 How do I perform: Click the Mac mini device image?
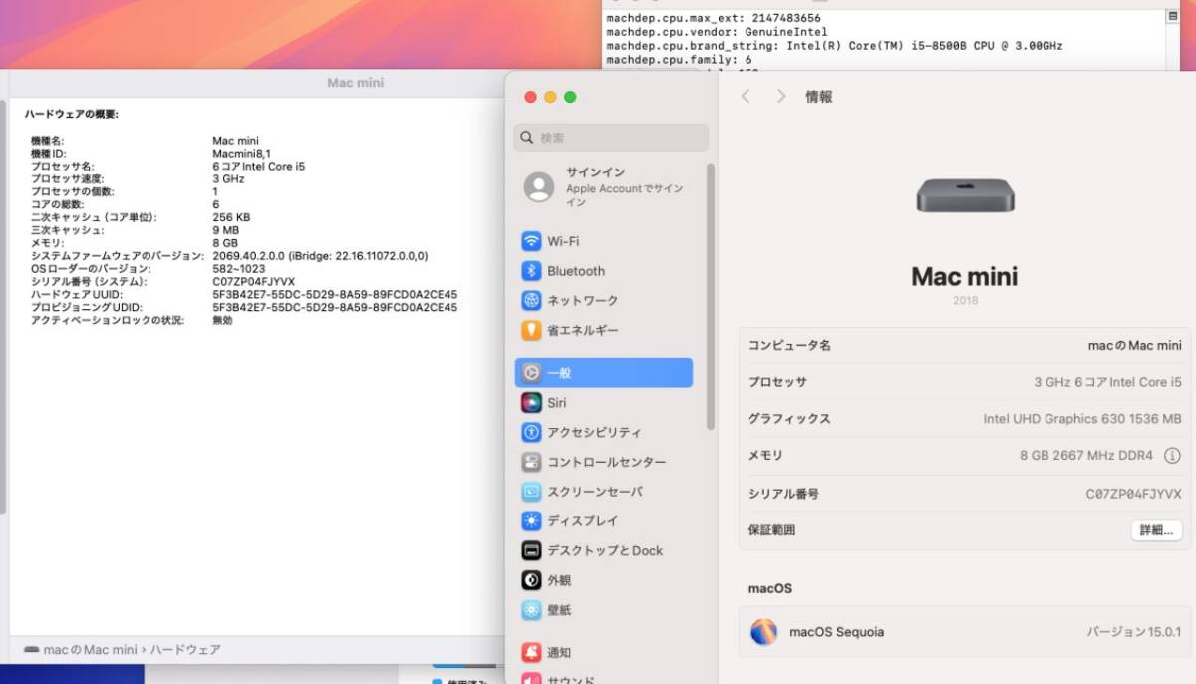tap(965, 195)
